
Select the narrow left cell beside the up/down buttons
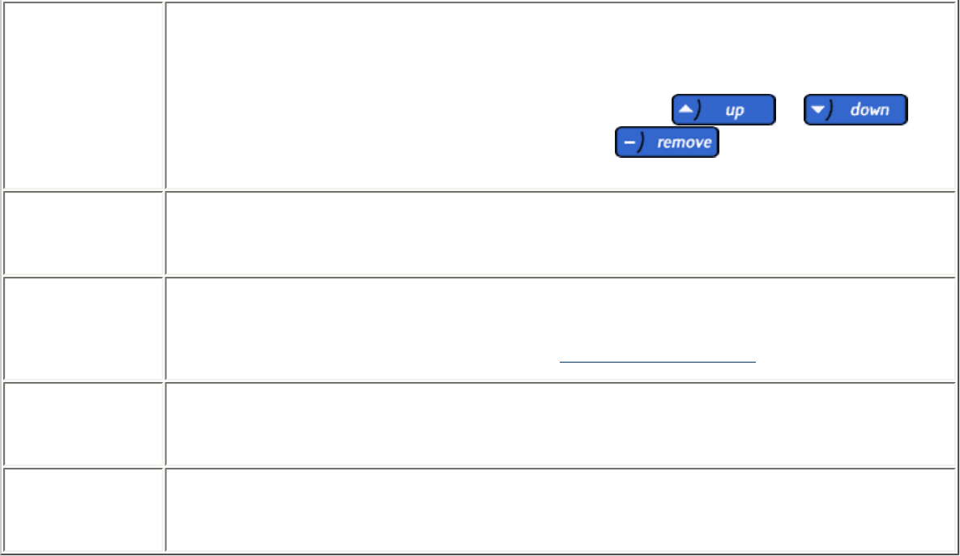83,95
